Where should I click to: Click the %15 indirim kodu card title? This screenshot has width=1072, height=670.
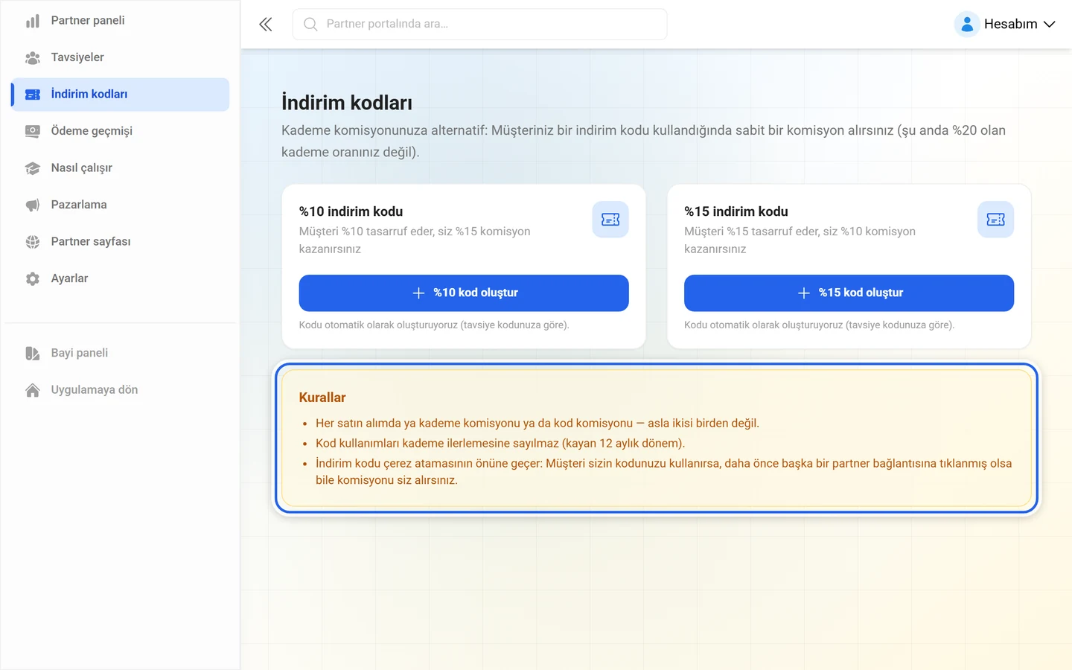pyautogui.click(x=736, y=211)
